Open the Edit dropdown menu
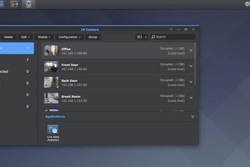This screenshot has height=167, width=250. pyautogui.click(x=26, y=37)
